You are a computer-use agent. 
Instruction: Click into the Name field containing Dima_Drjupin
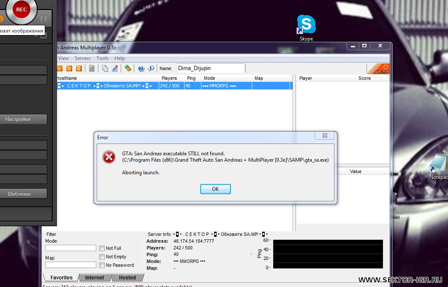point(211,68)
